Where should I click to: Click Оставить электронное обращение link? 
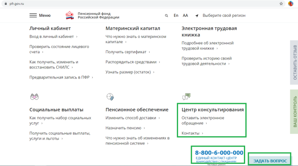click(203, 121)
